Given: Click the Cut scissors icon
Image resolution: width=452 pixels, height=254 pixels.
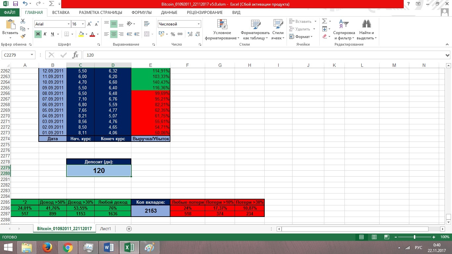Looking at the screenshot, I should (23, 21).
